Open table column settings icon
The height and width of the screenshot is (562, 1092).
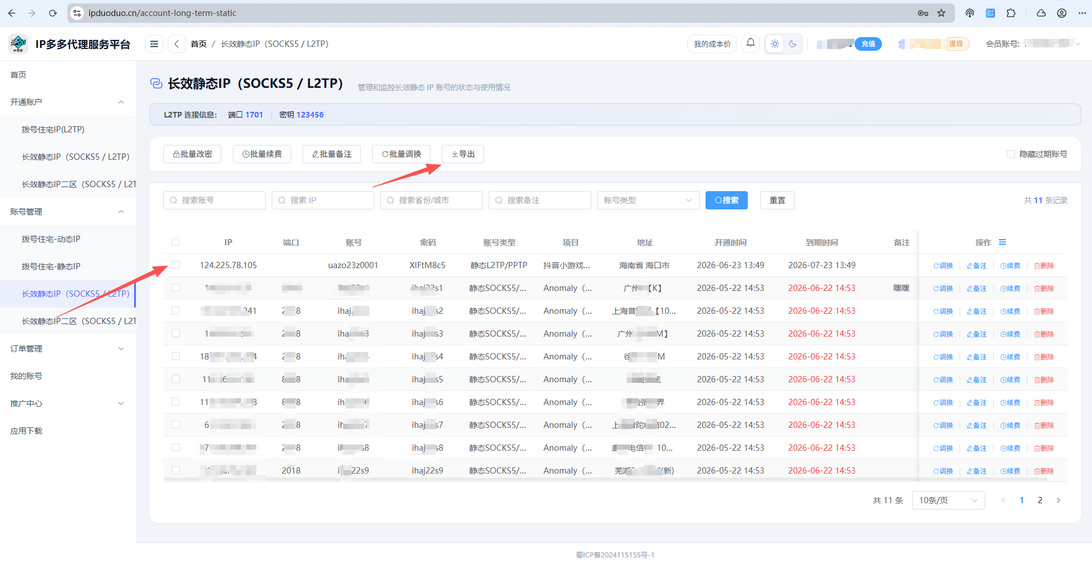click(1002, 242)
